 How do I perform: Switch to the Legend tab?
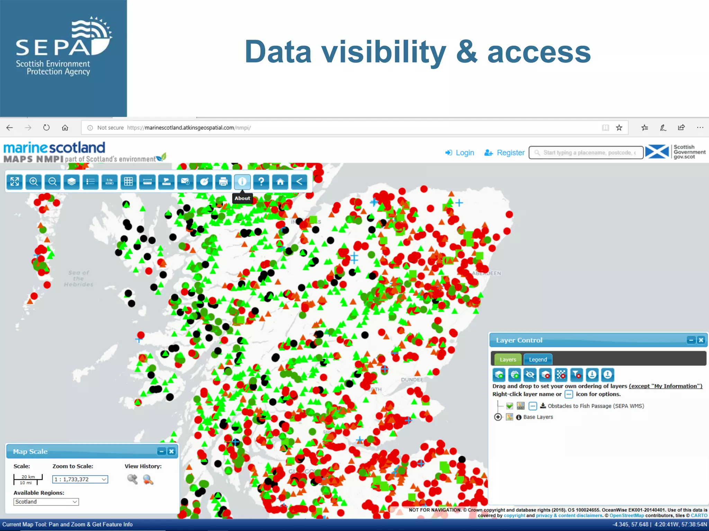pyautogui.click(x=538, y=360)
